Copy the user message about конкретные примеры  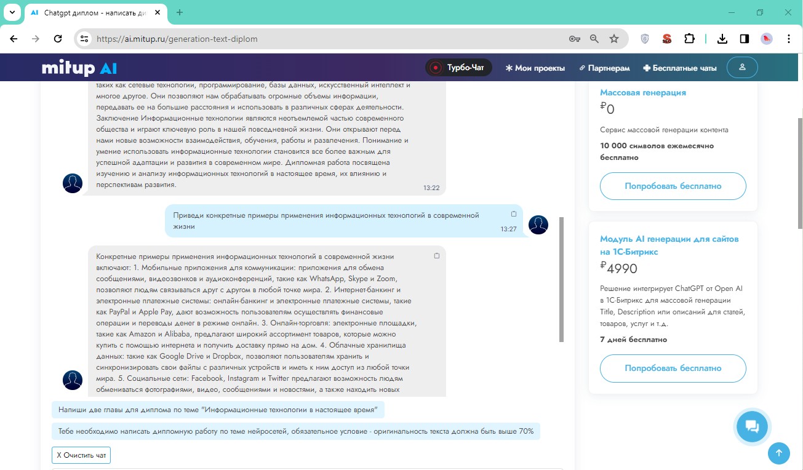(x=514, y=214)
